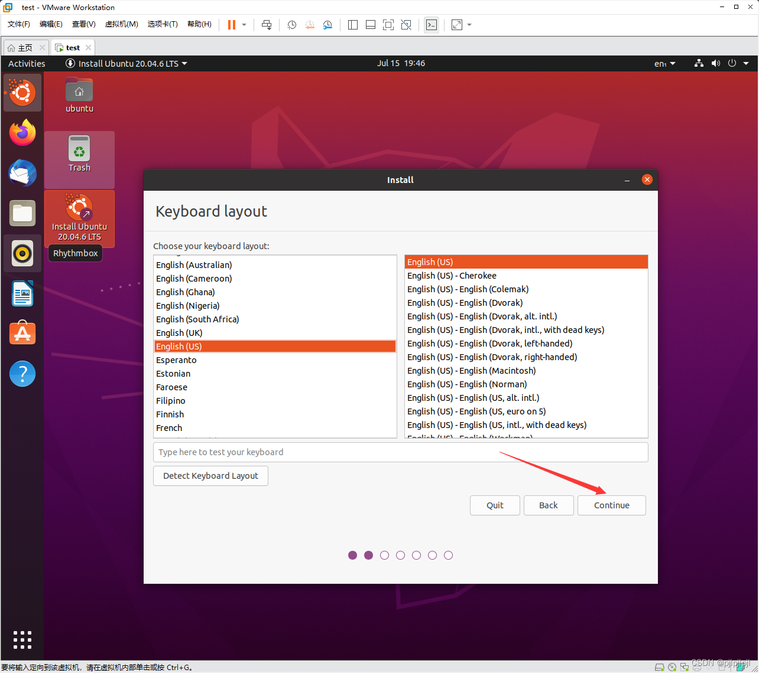The image size is (759, 673).
Task: Open the stretch display dropdown arrow
Action: pos(469,25)
